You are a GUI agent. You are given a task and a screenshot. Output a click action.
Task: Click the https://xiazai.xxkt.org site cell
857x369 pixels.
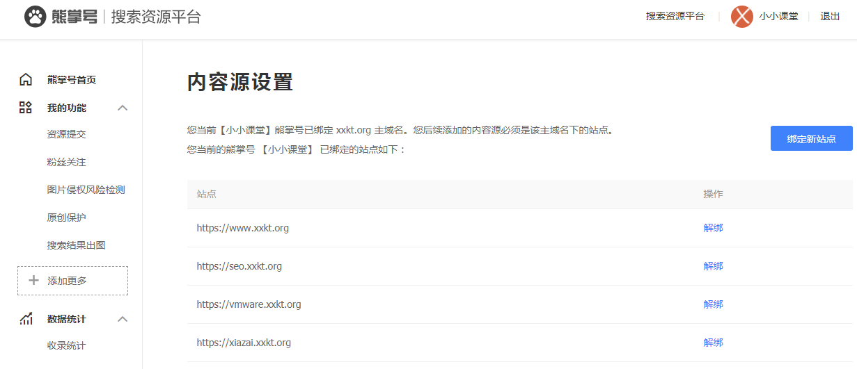(244, 343)
